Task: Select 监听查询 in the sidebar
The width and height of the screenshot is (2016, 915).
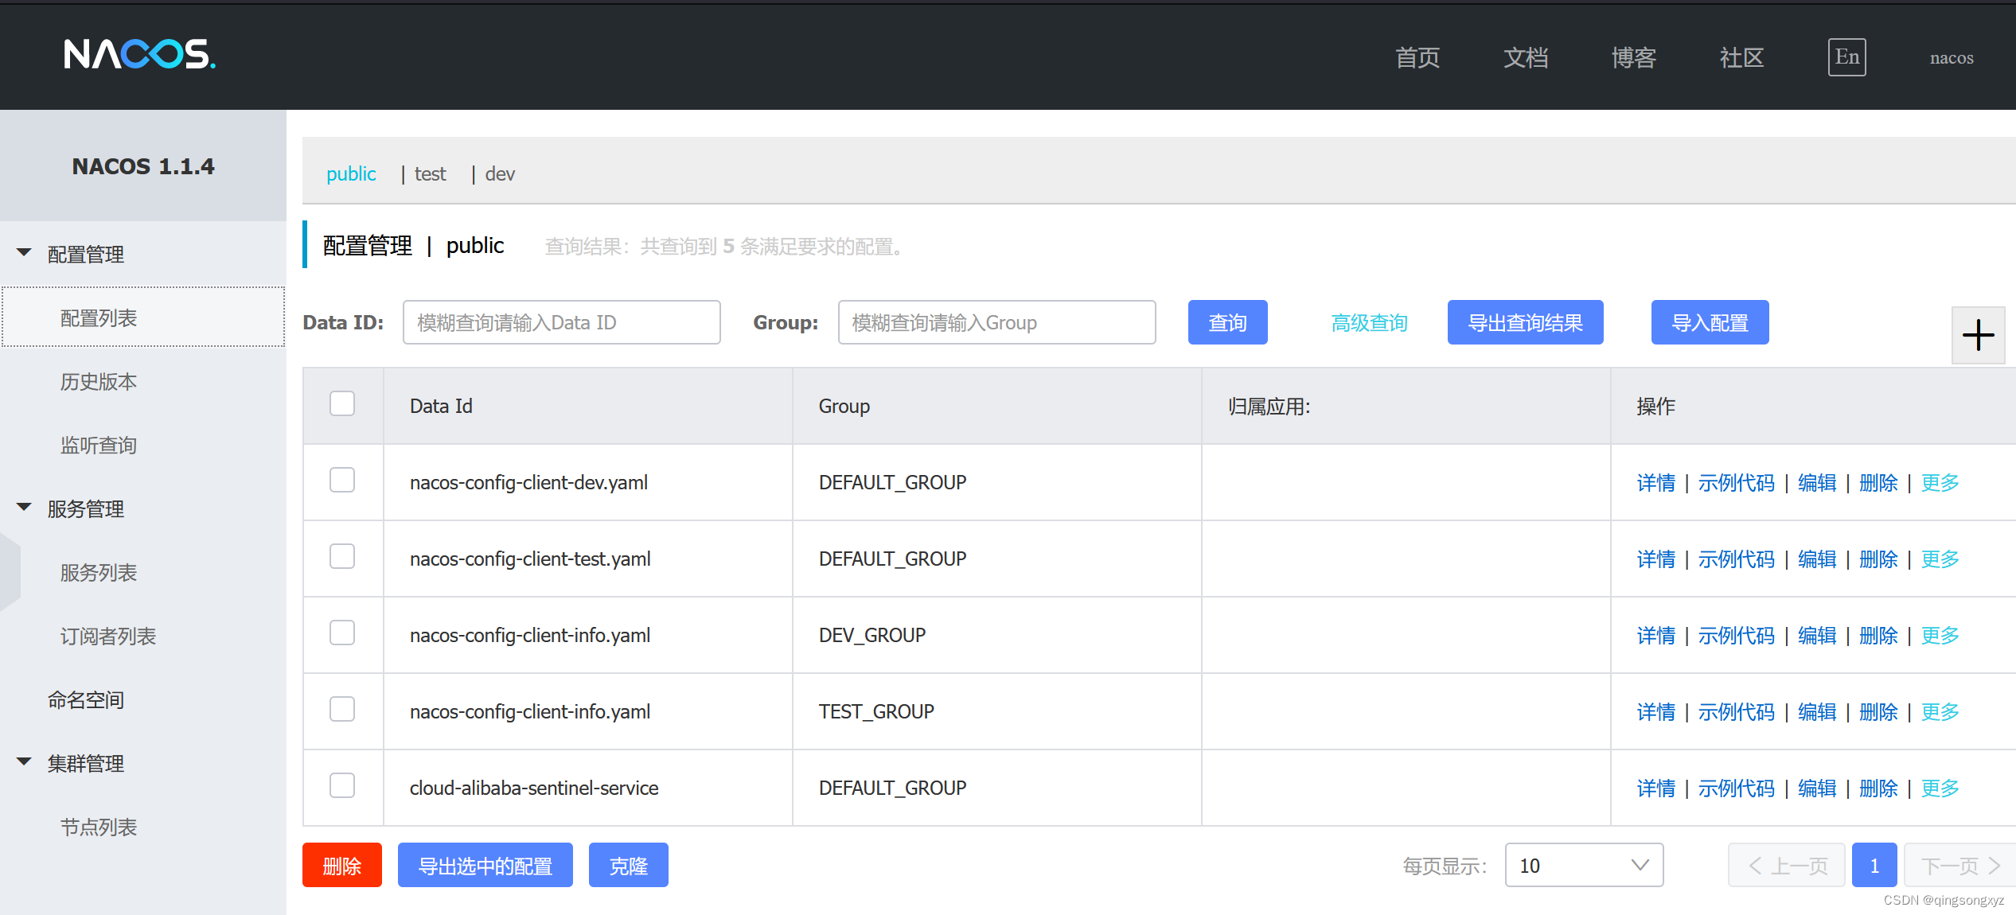Action: pos(99,446)
